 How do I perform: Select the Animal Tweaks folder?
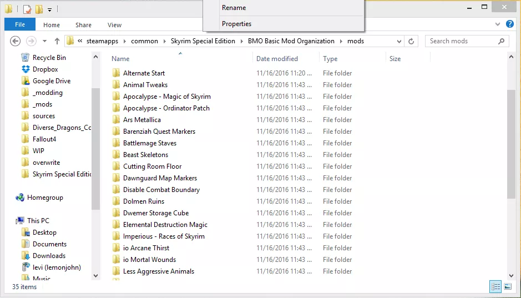coord(145,85)
